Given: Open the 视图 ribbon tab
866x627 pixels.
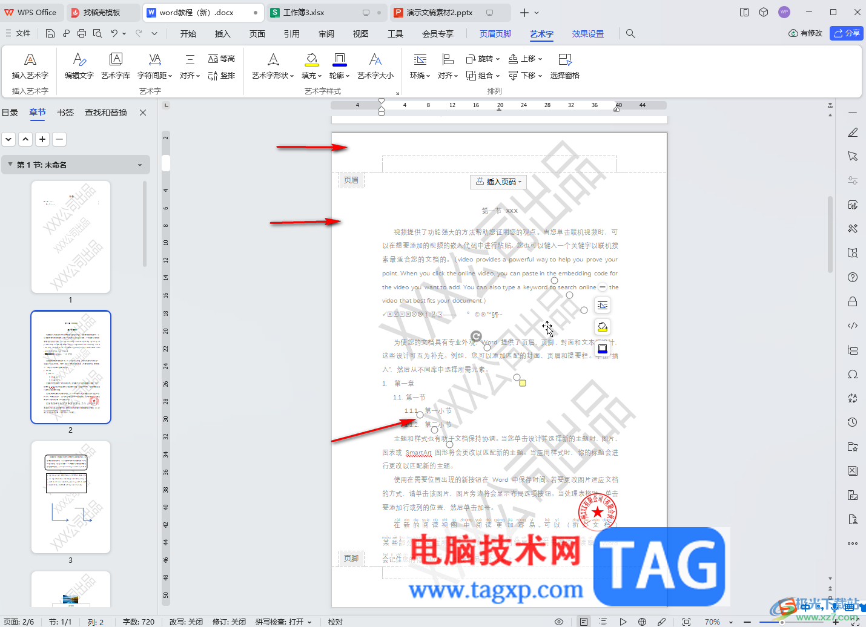Looking at the screenshot, I should click(361, 34).
